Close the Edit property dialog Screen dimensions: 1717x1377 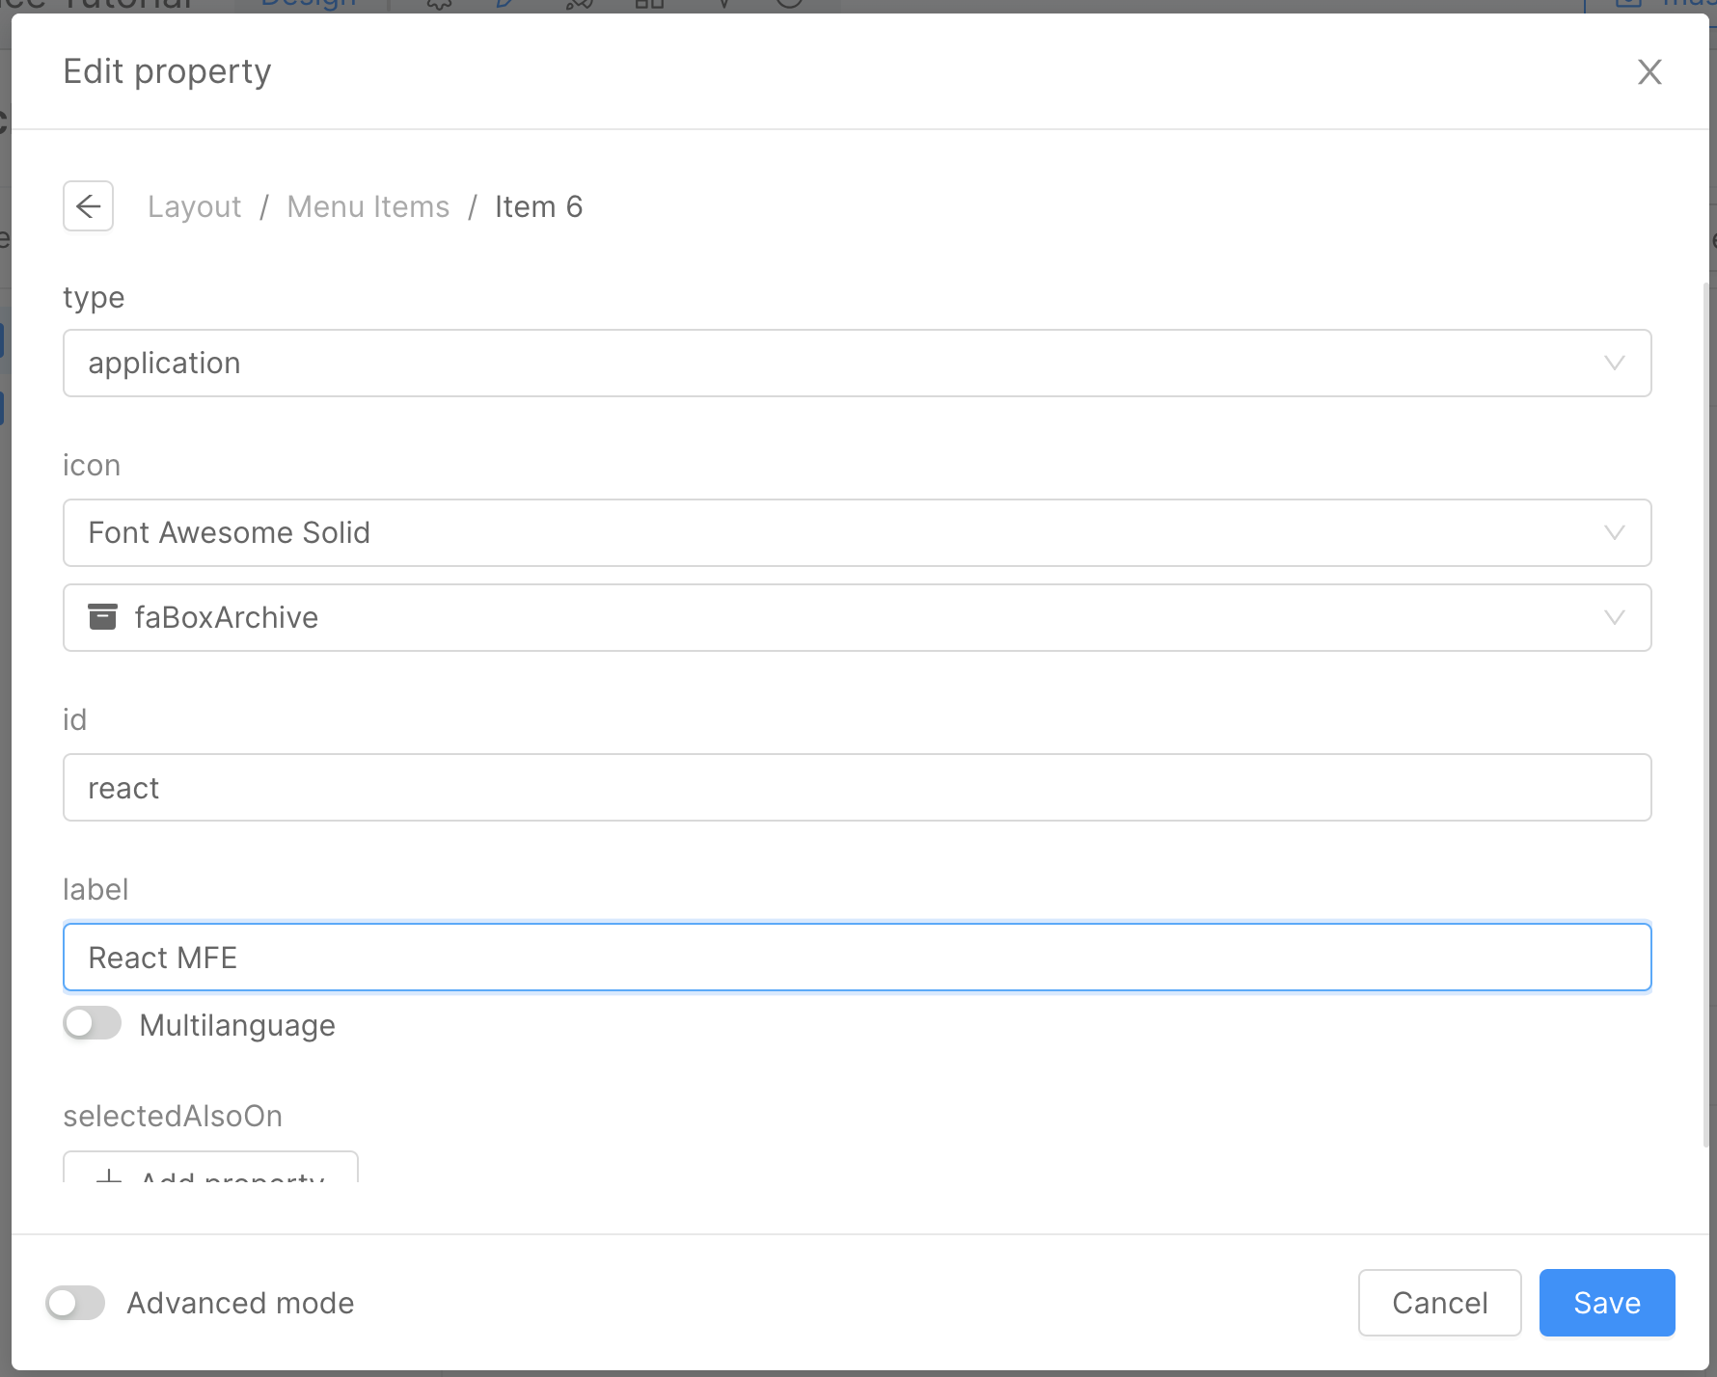click(x=1649, y=71)
